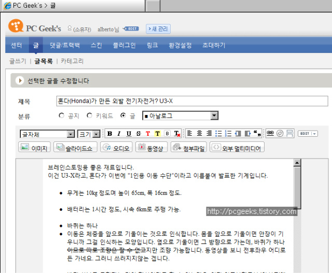Remove text formatting with T-x icon

[x=177, y=134]
